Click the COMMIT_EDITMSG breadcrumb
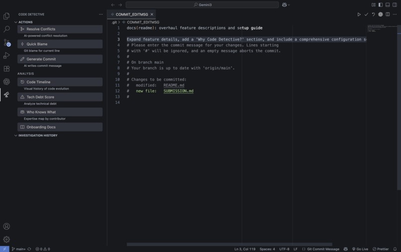The image size is (401, 252). pos(143,22)
